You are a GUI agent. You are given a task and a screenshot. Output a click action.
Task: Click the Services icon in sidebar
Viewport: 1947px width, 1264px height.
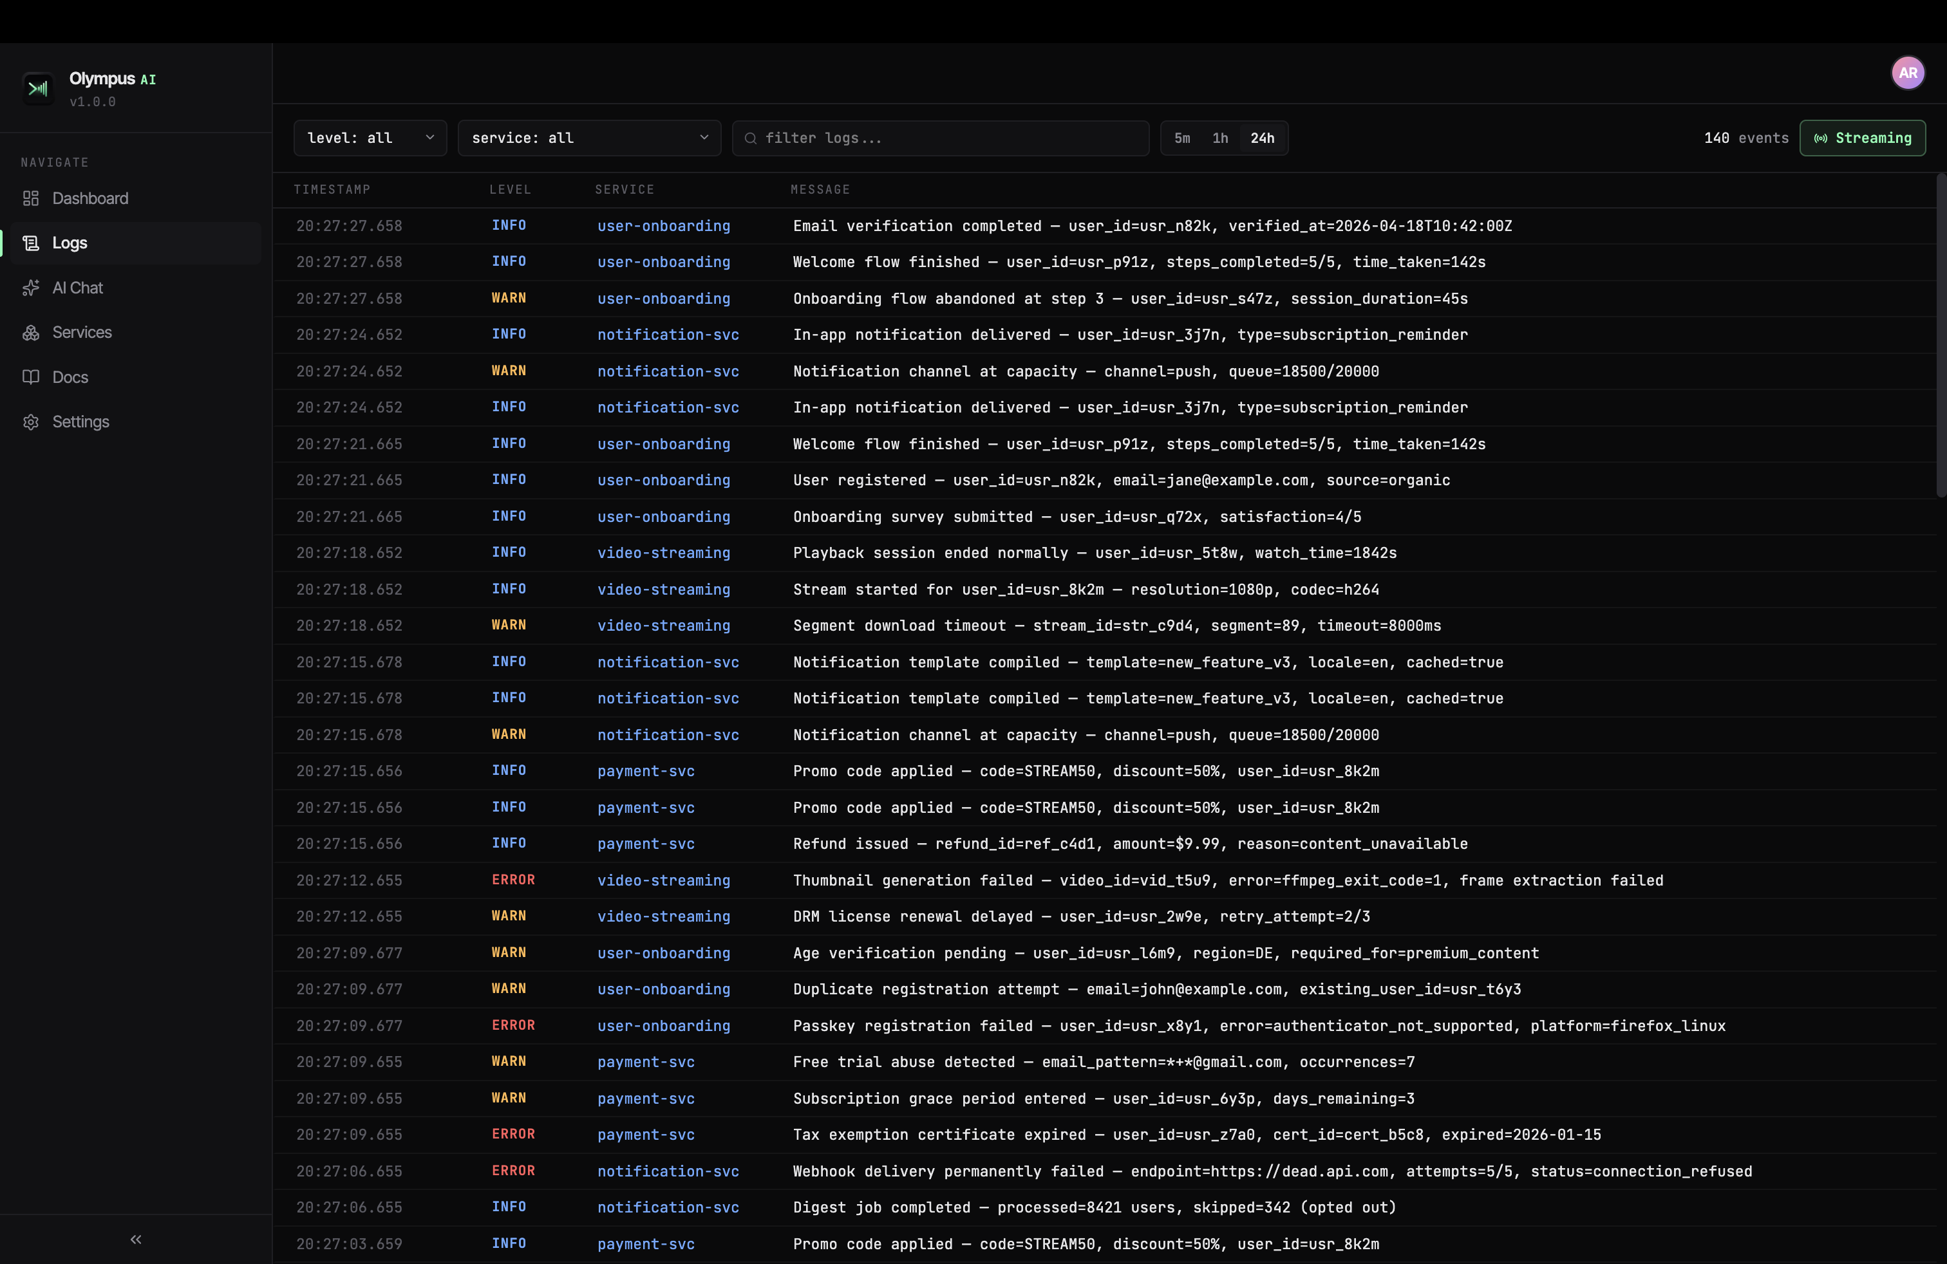pyautogui.click(x=31, y=333)
